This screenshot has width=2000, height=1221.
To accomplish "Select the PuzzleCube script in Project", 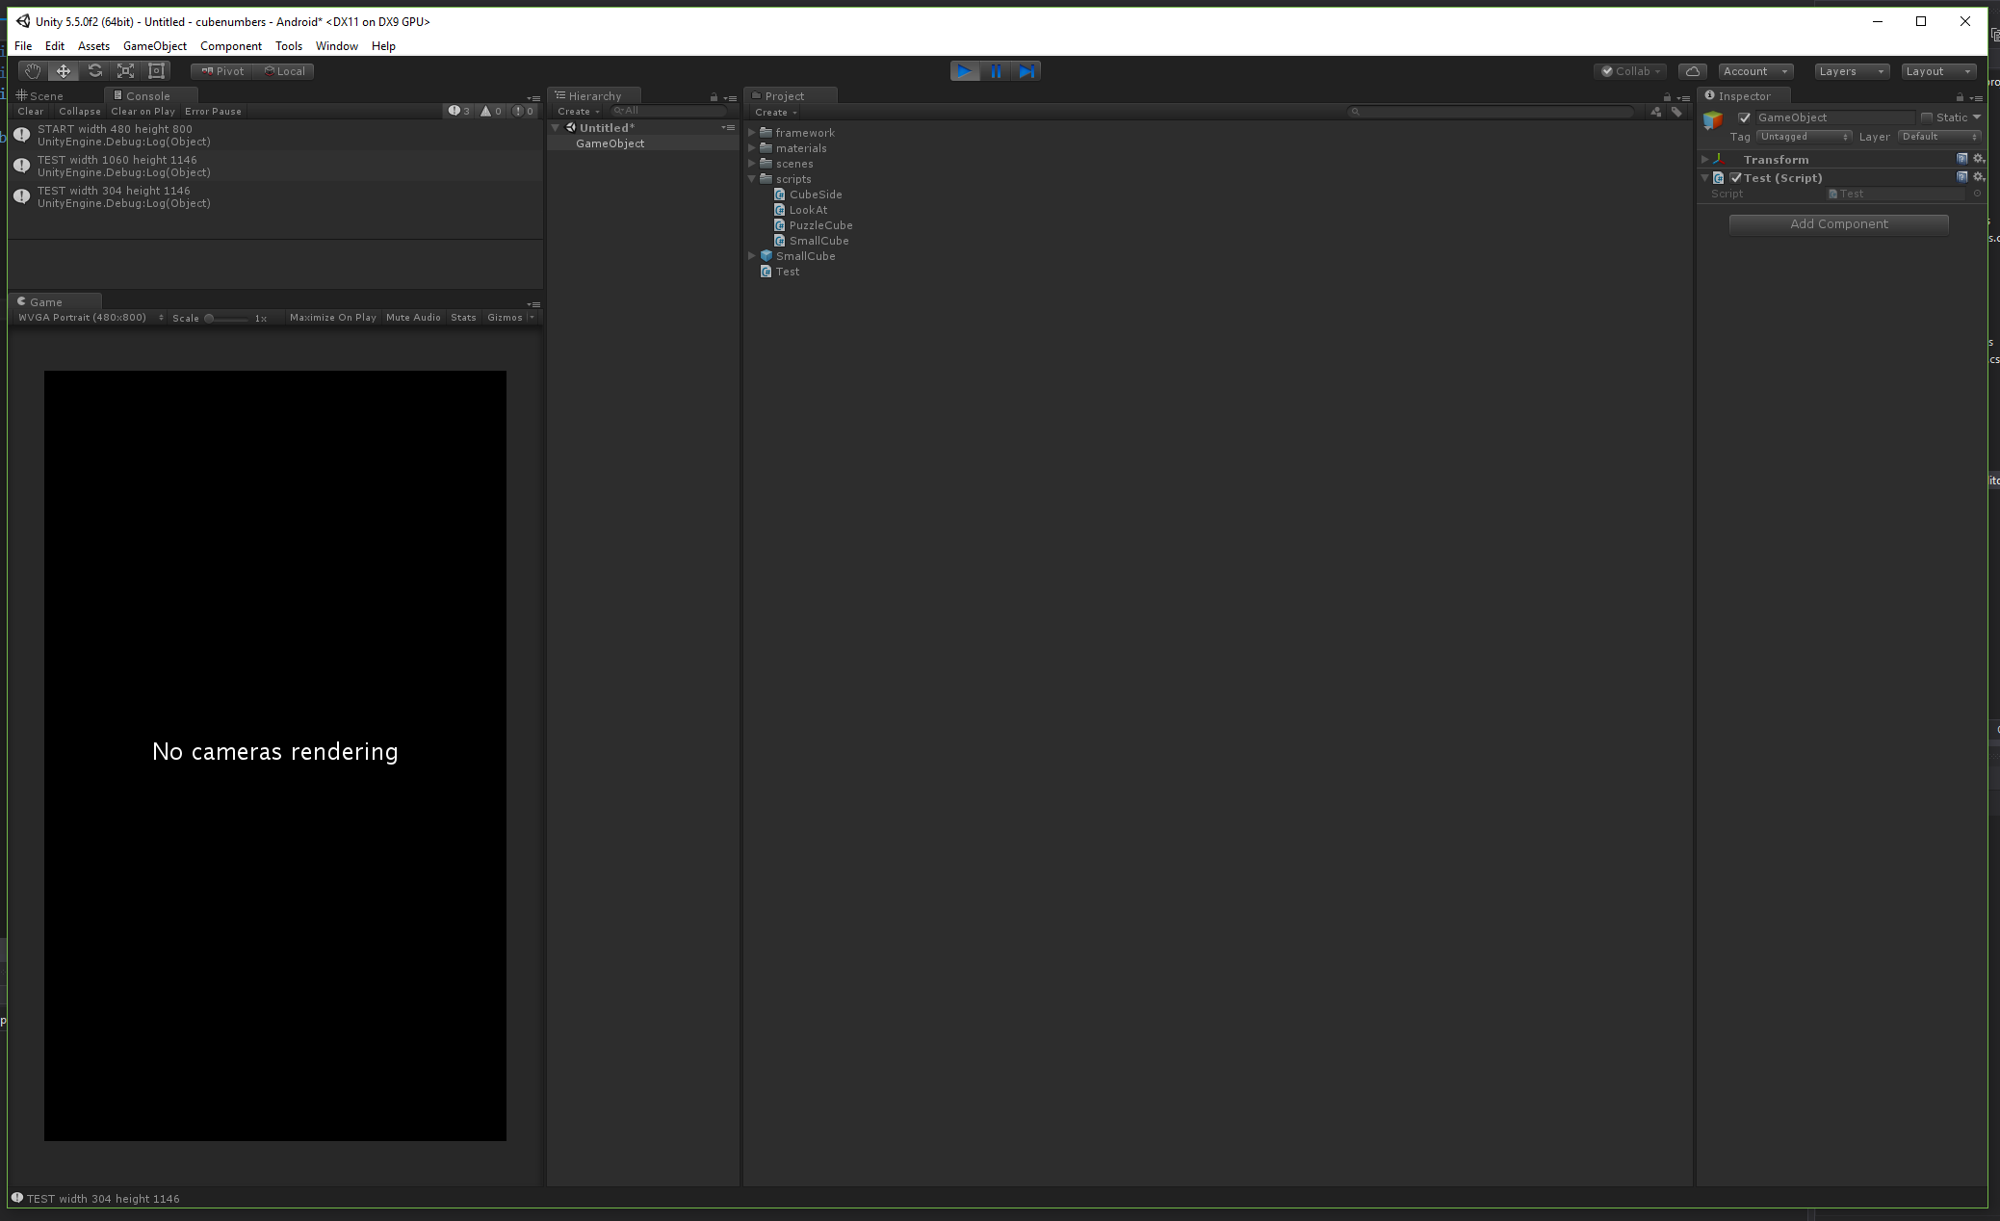I will (x=819, y=224).
